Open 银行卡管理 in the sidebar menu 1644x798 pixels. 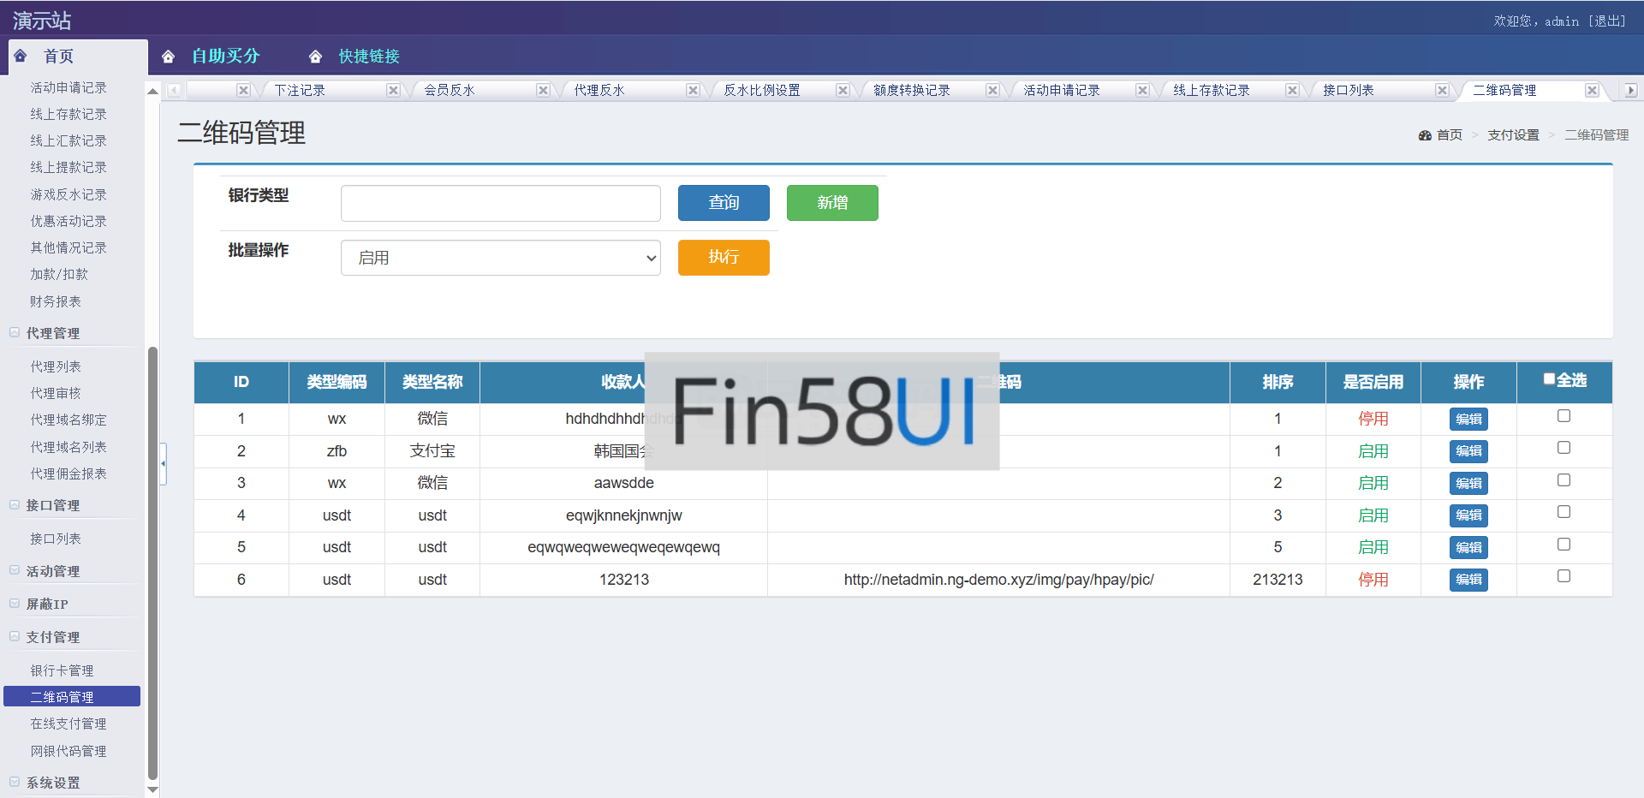(62, 670)
